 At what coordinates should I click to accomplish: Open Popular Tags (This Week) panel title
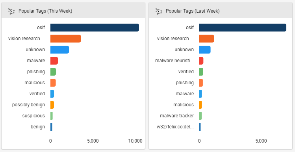click(45, 11)
